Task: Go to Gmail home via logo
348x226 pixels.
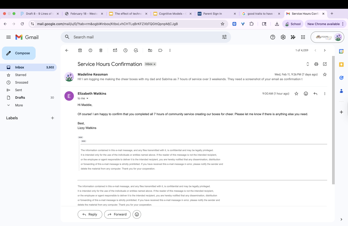Action: 27,37
